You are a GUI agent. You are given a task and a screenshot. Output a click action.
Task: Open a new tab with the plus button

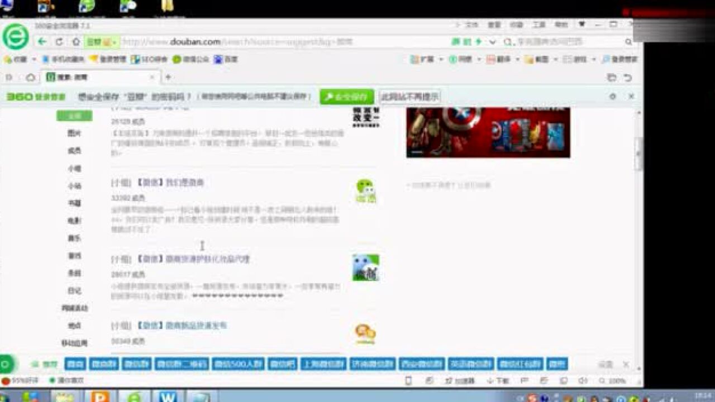(x=168, y=77)
